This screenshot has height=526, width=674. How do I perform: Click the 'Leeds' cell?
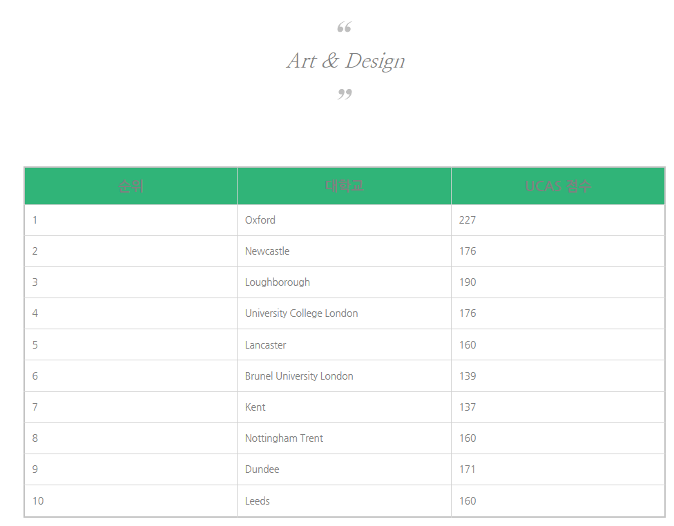tap(344, 501)
